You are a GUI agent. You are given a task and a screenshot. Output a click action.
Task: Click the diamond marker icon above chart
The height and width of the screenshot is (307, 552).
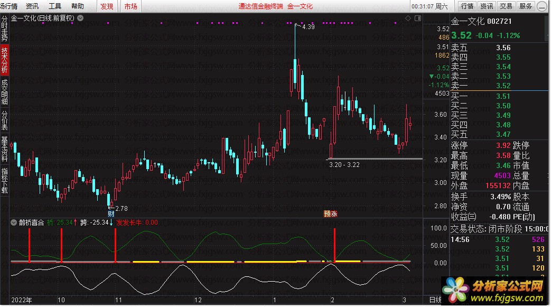(408, 18)
